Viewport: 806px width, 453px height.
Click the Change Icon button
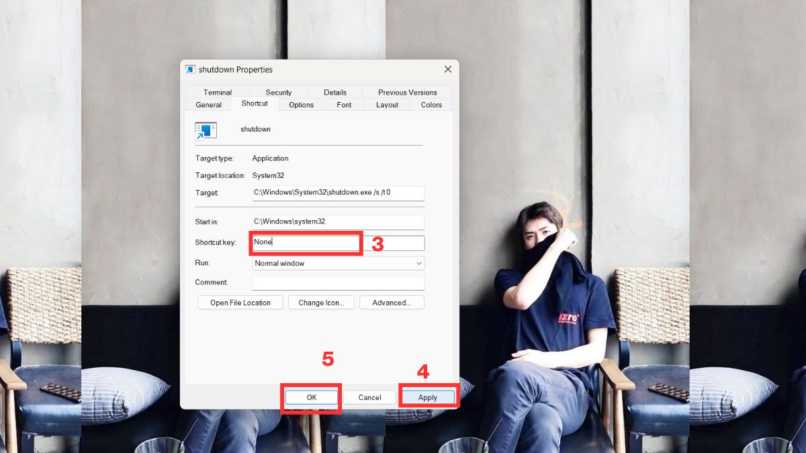(321, 303)
